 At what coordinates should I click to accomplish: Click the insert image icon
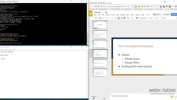click(124, 18)
